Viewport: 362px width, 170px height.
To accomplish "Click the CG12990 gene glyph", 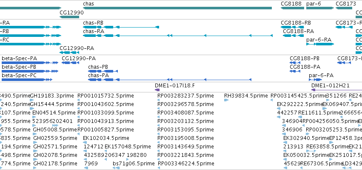I will 69,17.
